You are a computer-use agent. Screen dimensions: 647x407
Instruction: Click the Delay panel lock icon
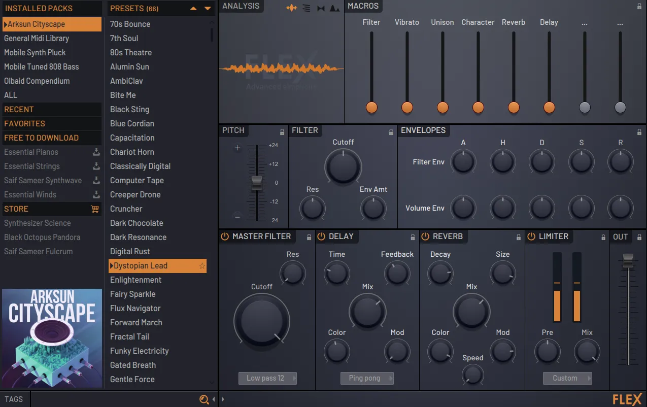(413, 237)
